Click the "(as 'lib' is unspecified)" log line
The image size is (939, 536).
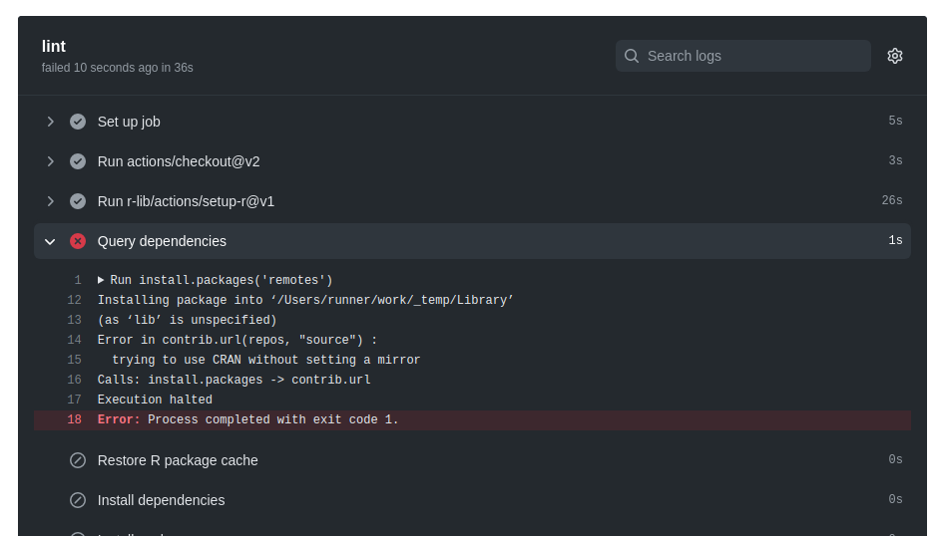pos(187,320)
